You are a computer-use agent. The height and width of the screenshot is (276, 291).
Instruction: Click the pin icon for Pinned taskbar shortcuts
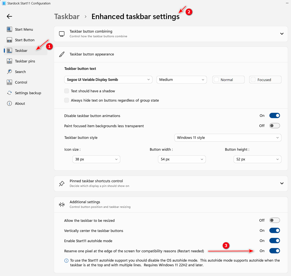pos(62,183)
